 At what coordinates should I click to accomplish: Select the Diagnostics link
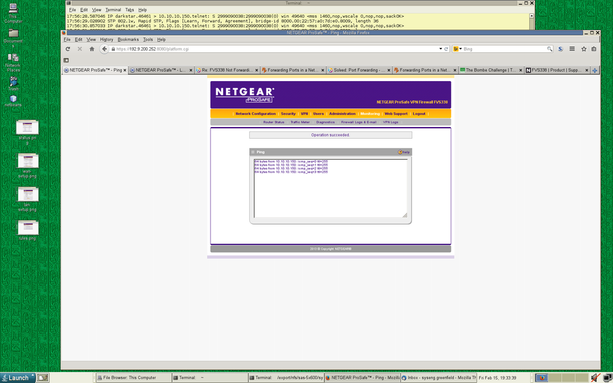point(324,122)
